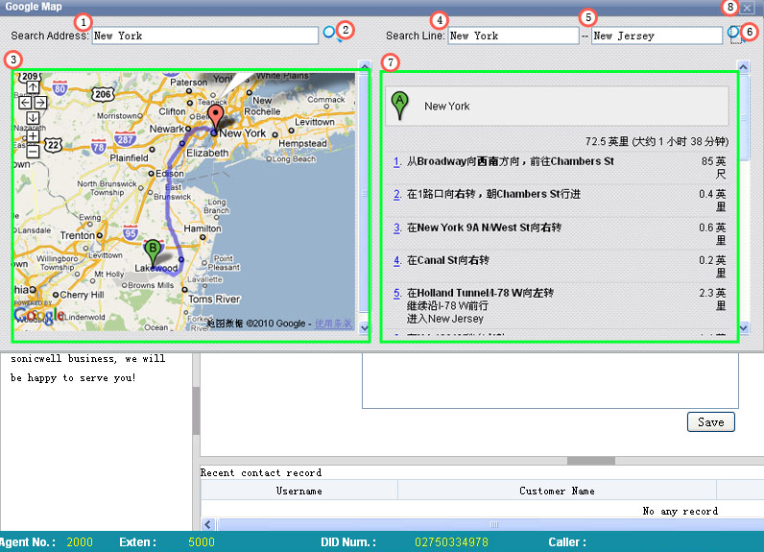The width and height of the screenshot is (764, 552).
Task: Pan the map left with the arrow control
Action: [25, 103]
